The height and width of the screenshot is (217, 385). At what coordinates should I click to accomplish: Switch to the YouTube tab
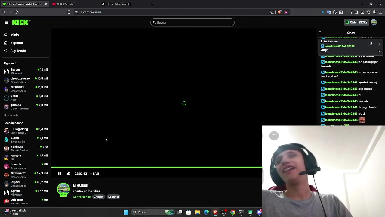(x=74, y=4)
